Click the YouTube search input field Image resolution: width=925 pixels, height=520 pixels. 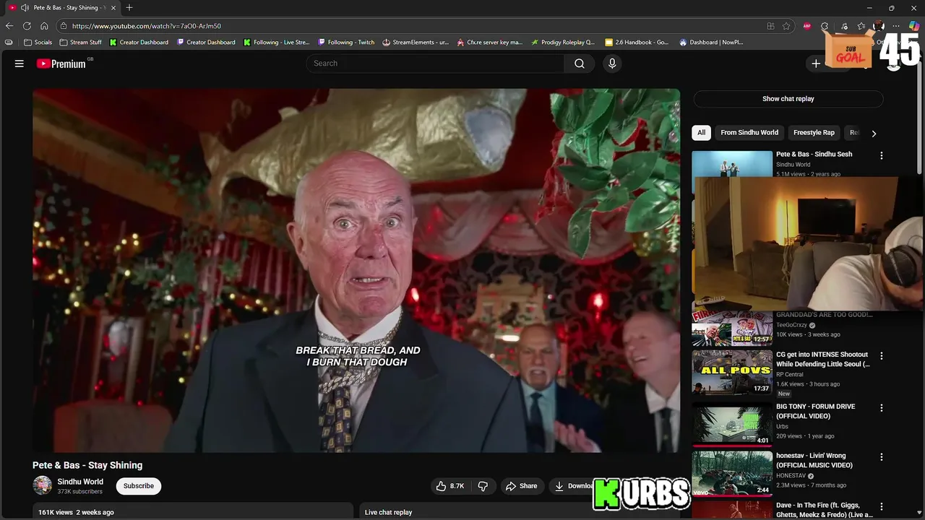(x=436, y=64)
